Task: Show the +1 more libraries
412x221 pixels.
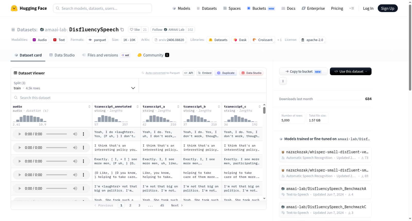Action: click(x=279, y=40)
